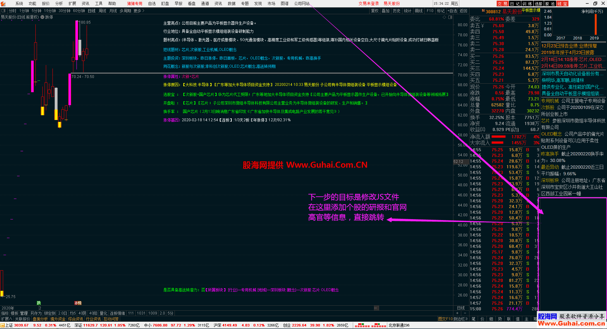Screen dimensions: 607x329
Task: Open the 叠加 overlay option
Action: click(x=385, y=11)
